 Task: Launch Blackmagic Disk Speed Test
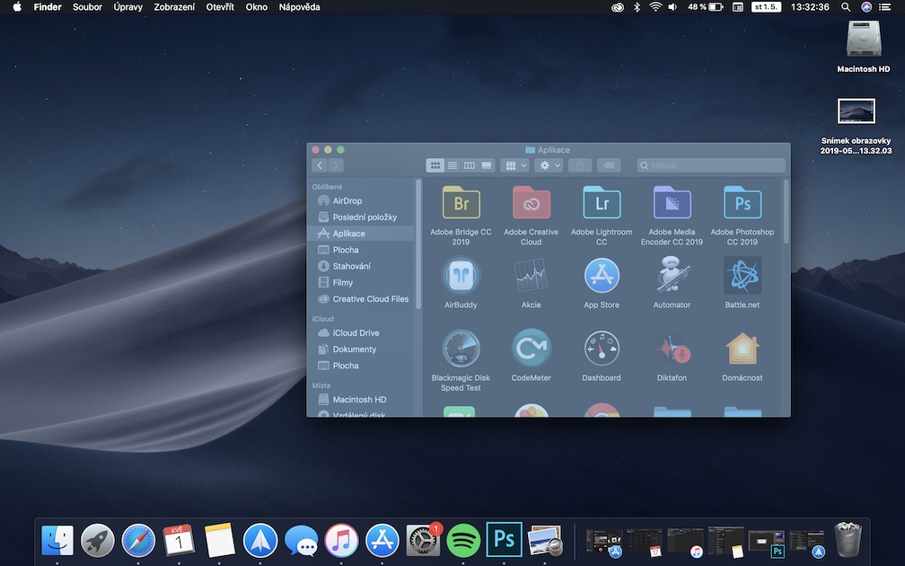tap(461, 349)
